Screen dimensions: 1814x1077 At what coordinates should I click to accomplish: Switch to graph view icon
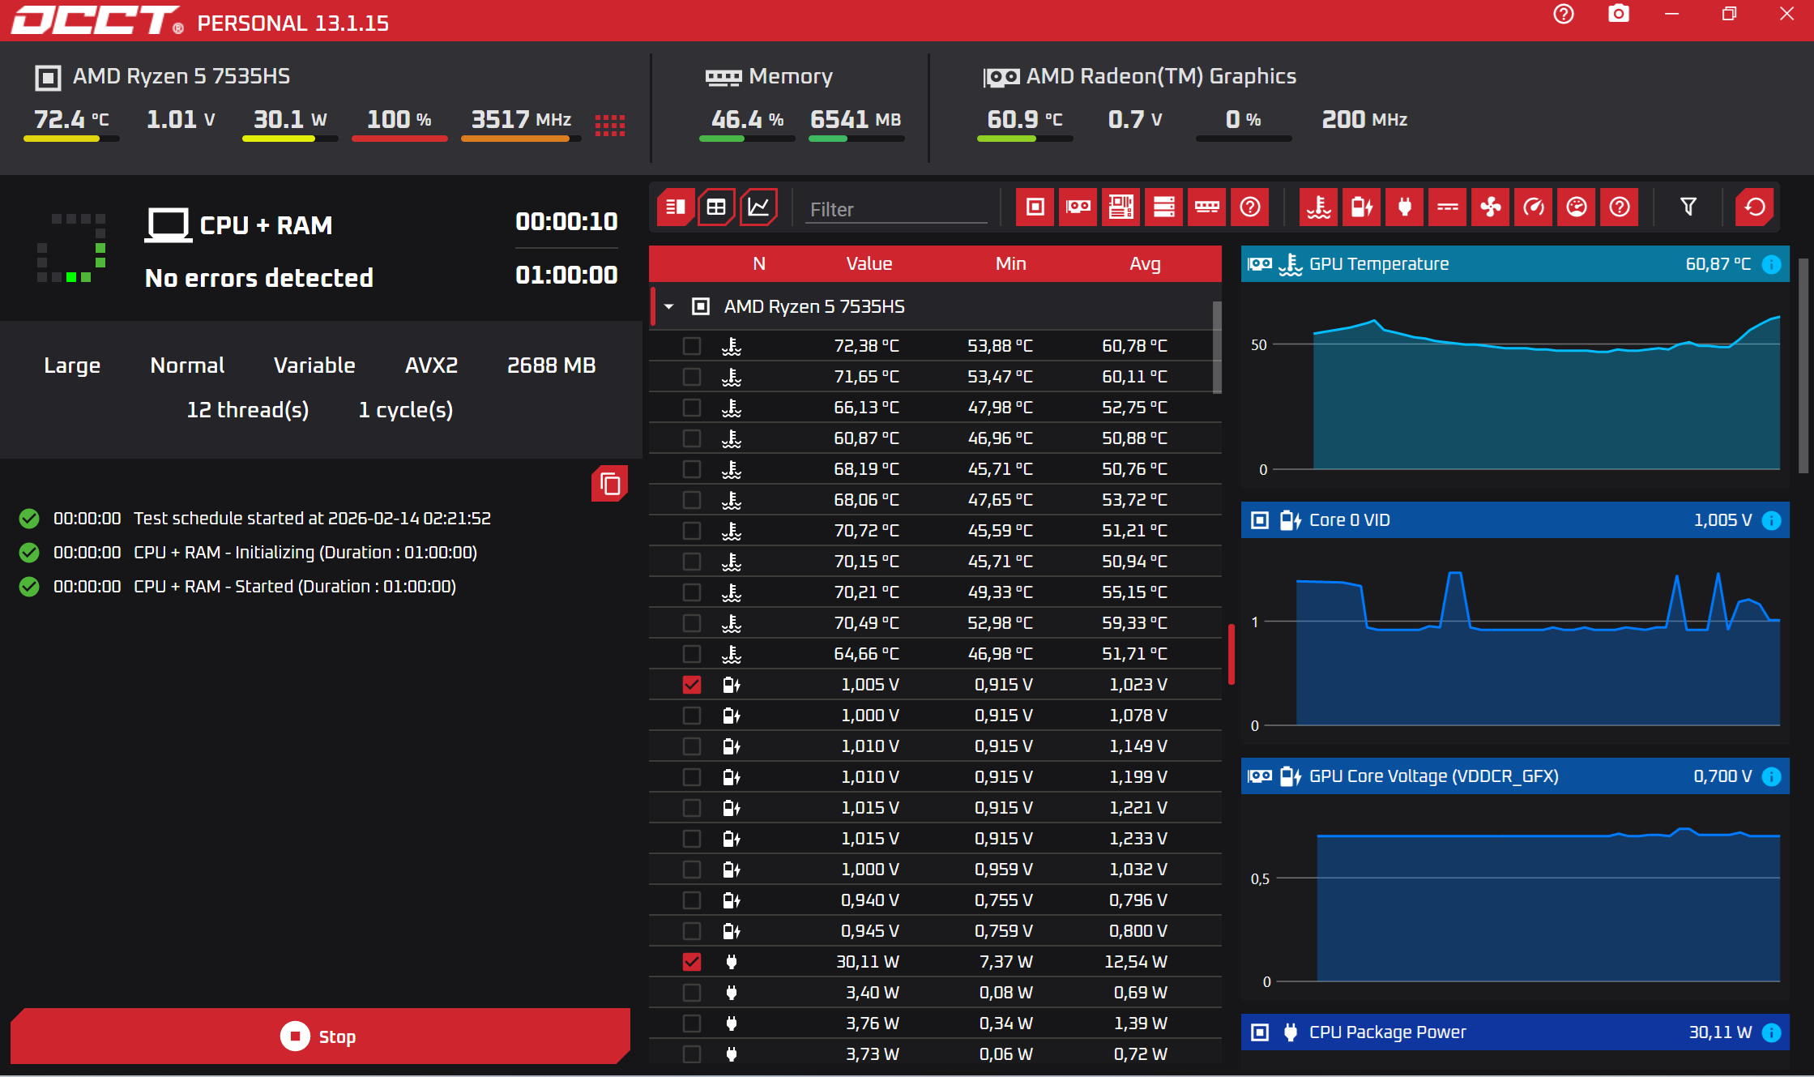(758, 207)
